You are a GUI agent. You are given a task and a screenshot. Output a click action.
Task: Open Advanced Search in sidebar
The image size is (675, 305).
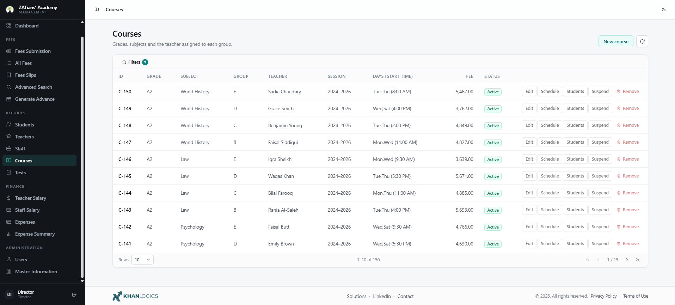[39, 87]
